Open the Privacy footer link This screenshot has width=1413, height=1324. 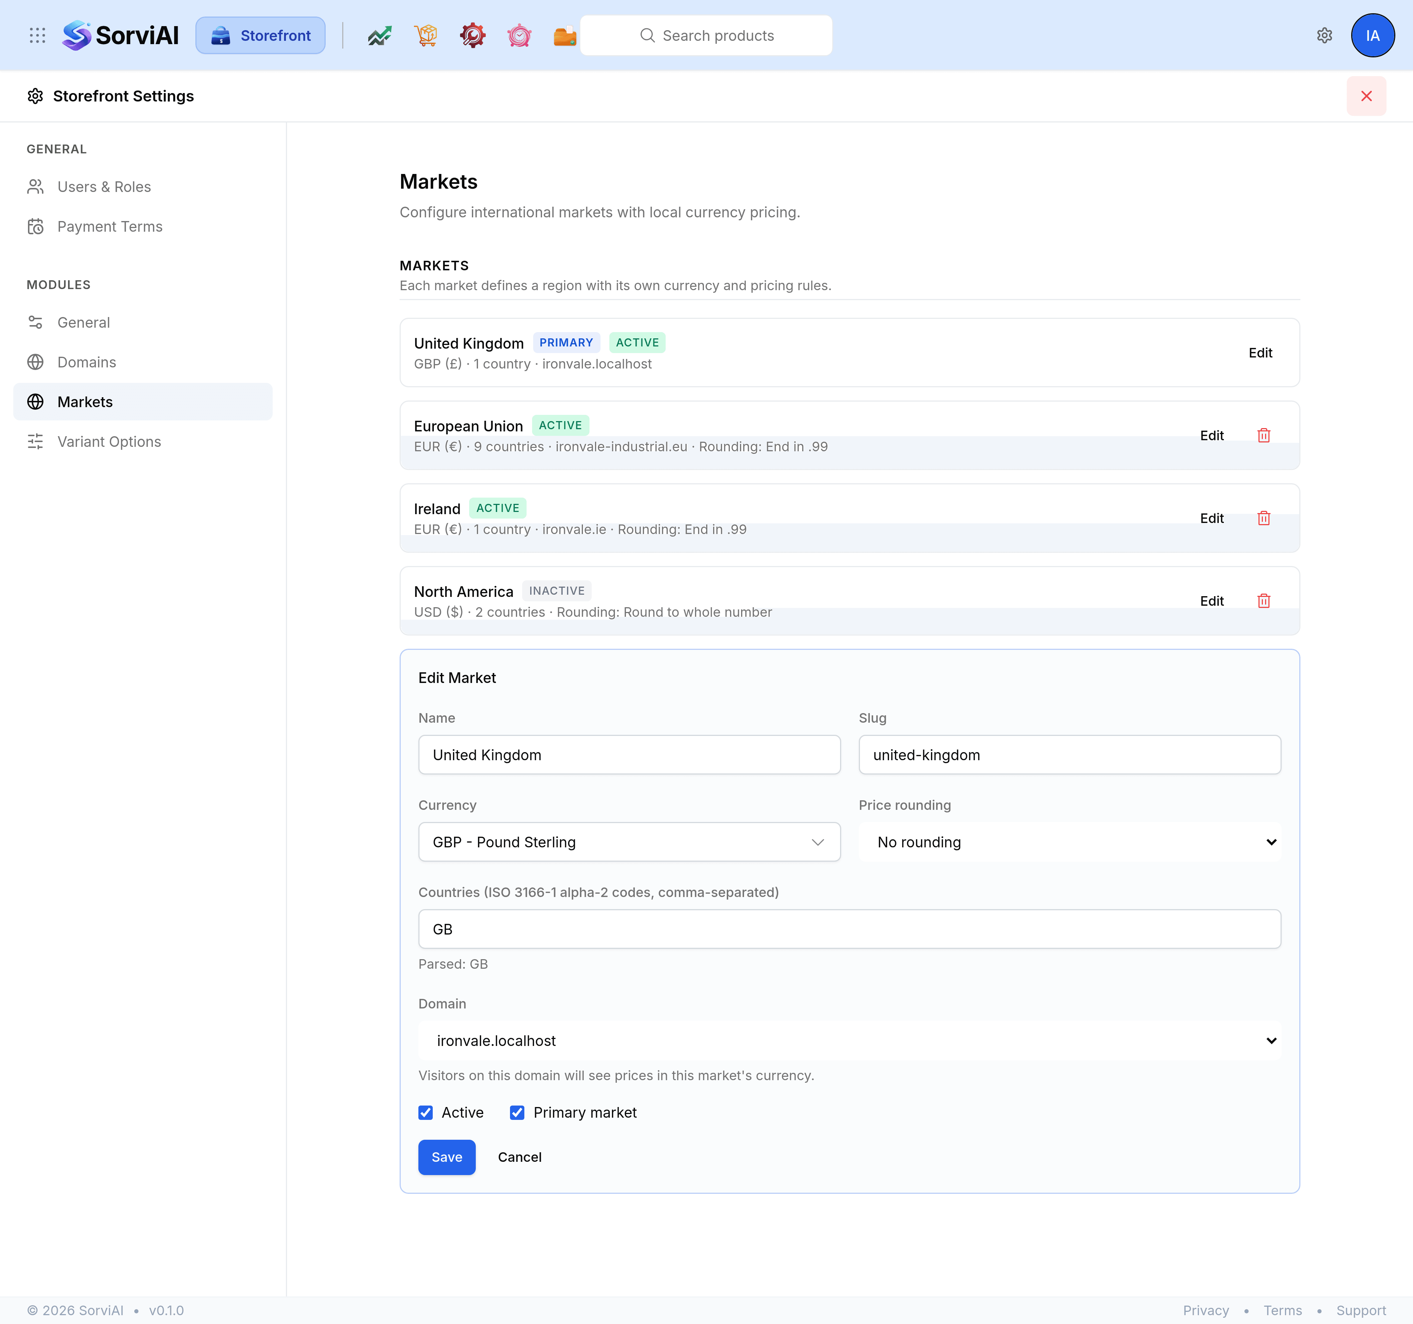point(1205,1310)
